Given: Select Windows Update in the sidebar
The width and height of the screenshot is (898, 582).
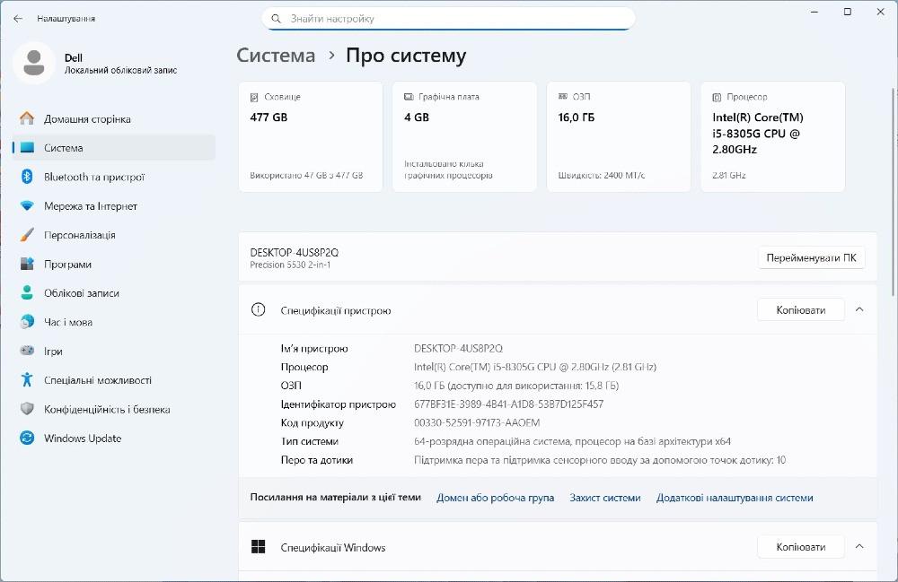Looking at the screenshot, I should (x=114, y=438).
